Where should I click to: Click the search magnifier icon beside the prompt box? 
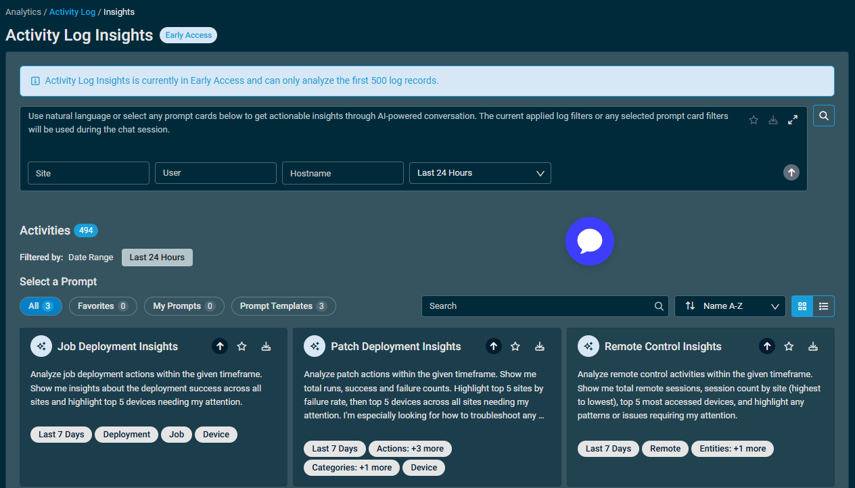pyautogui.click(x=823, y=116)
